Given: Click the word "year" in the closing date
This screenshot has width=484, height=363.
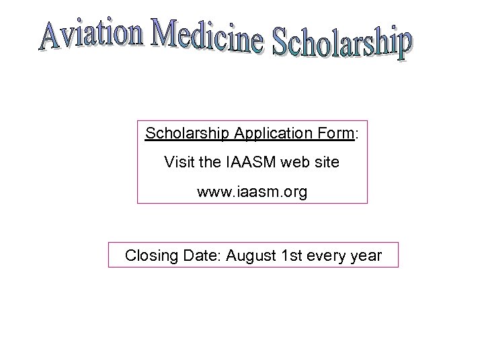Looking at the screenshot, I should [x=366, y=256].
